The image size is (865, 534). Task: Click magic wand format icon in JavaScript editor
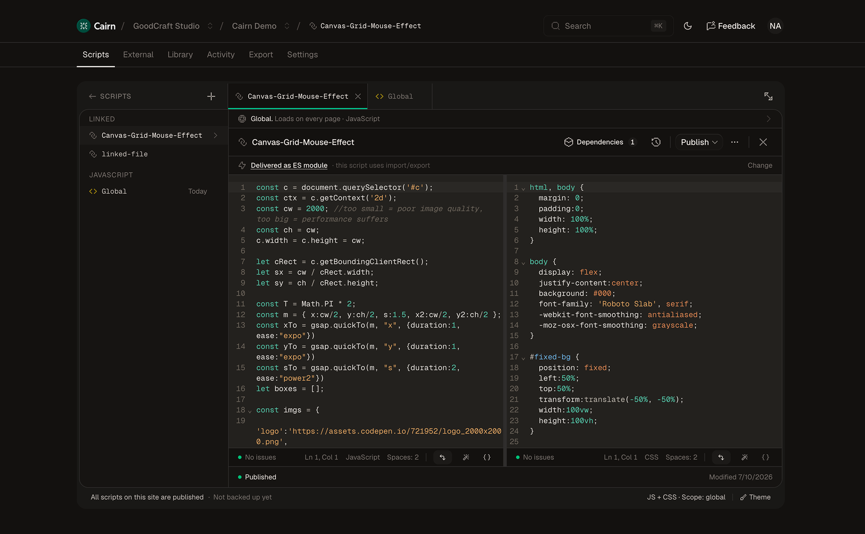tap(466, 457)
